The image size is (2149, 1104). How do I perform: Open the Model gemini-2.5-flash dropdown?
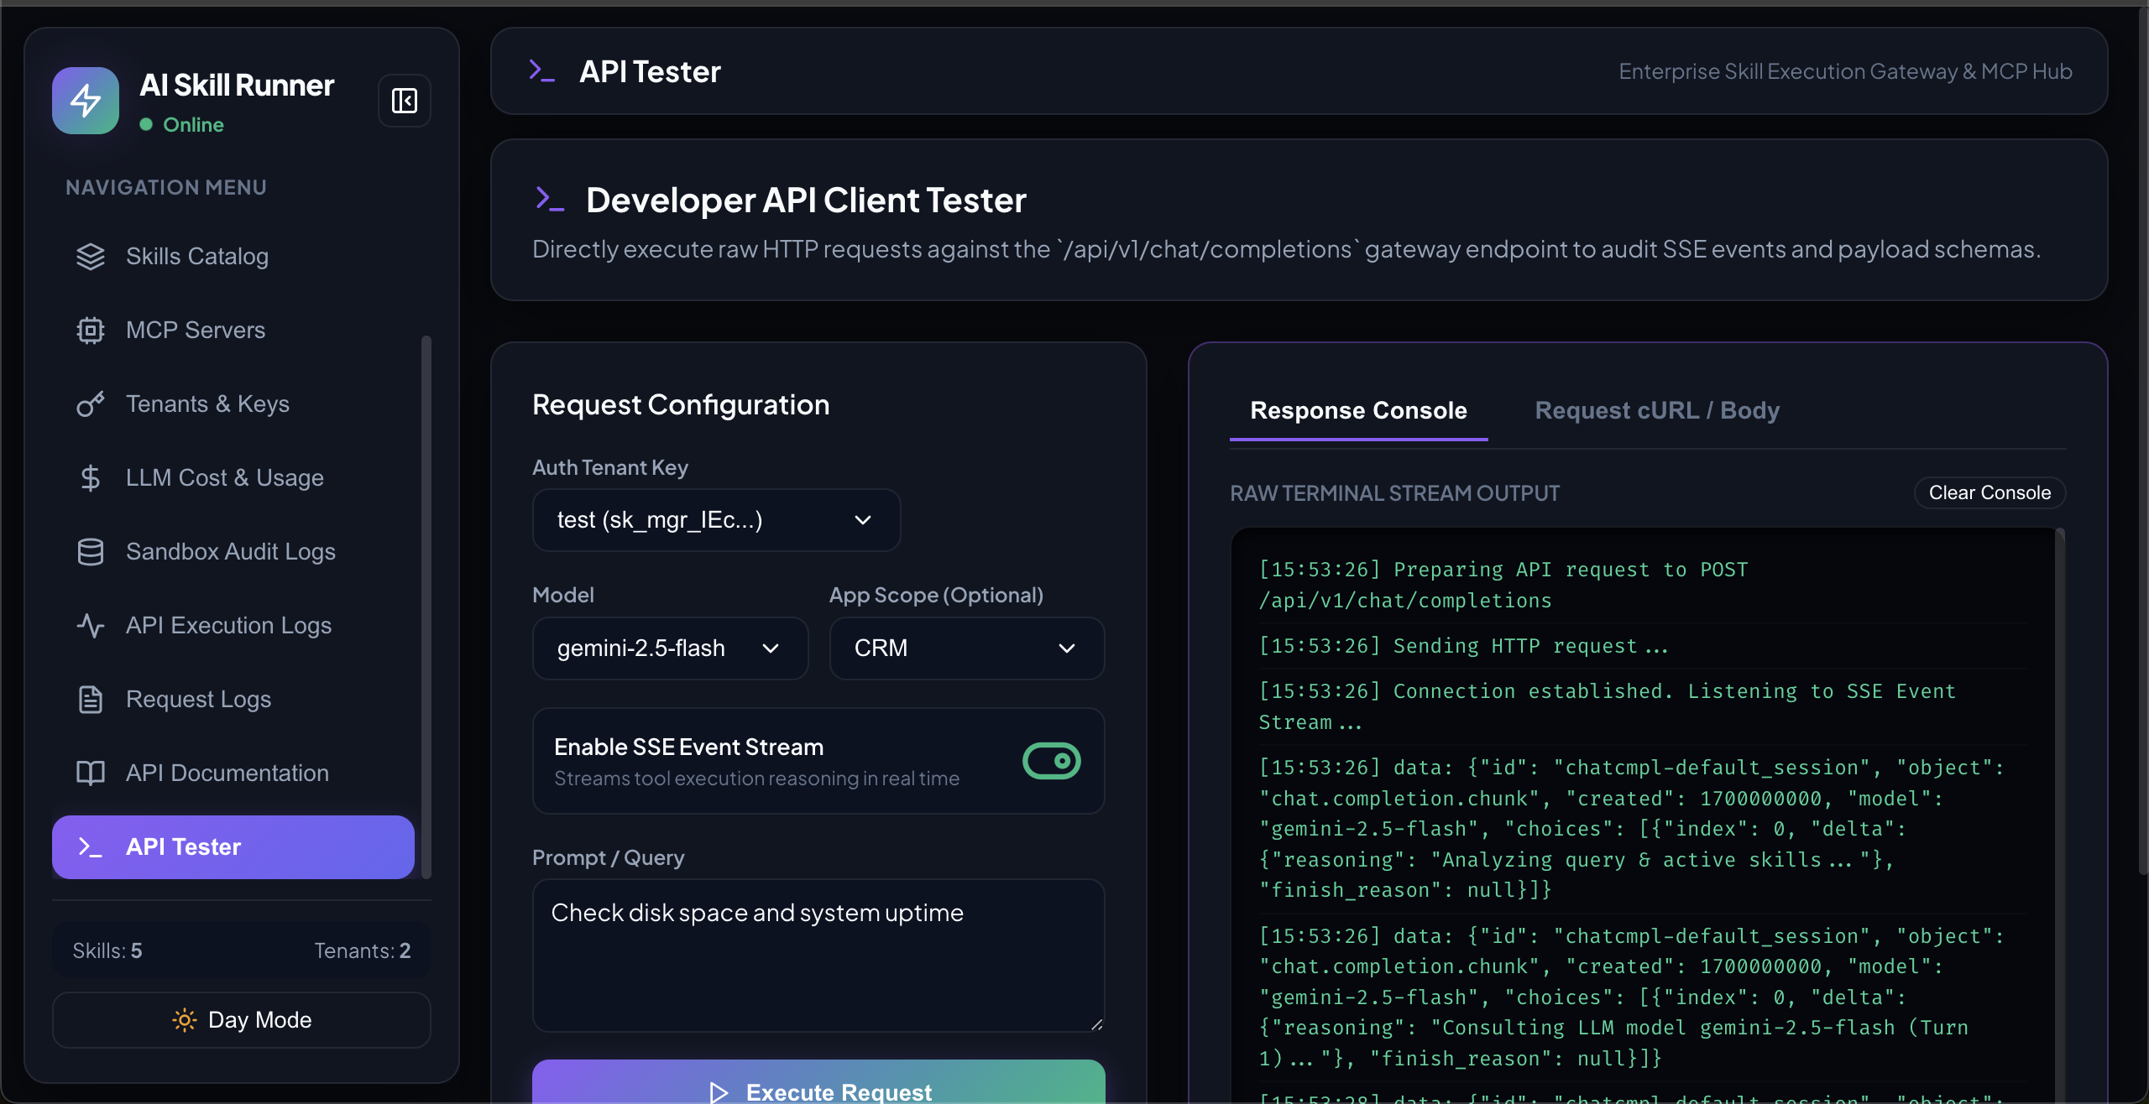pyautogui.click(x=670, y=648)
